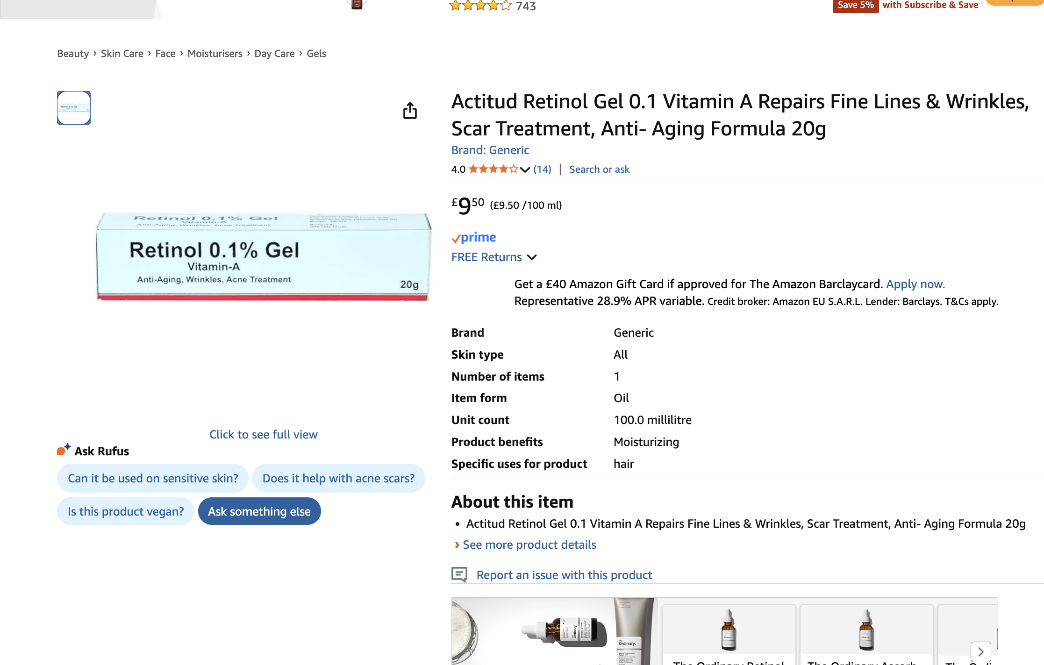Image resolution: width=1044 pixels, height=665 pixels.
Task: Expand See more product details
Action: tap(529, 545)
